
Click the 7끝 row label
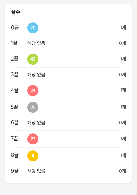(15, 138)
